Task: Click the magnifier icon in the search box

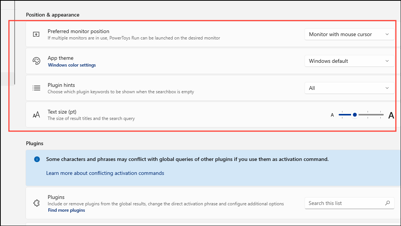Action: click(387, 203)
